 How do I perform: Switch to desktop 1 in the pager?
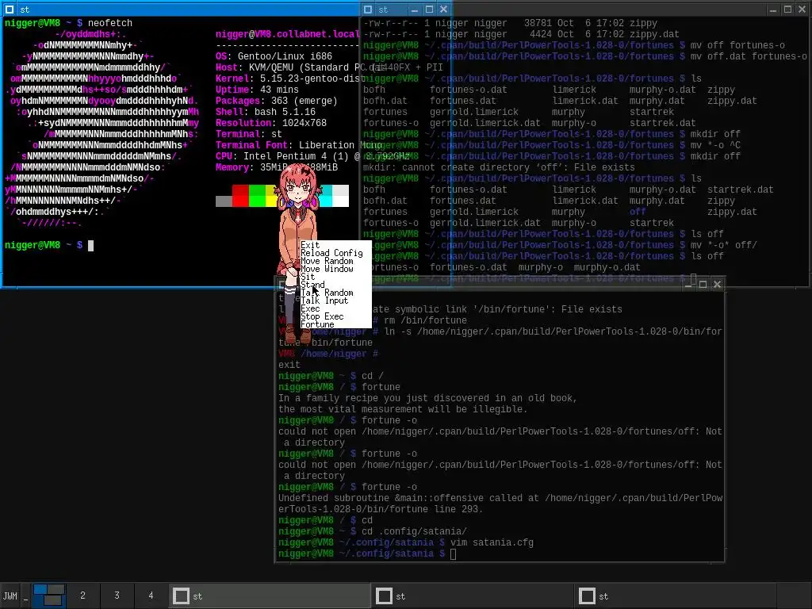click(x=49, y=596)
